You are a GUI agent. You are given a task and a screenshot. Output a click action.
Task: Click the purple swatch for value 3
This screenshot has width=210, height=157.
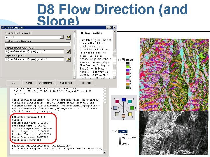pos(128,70)
